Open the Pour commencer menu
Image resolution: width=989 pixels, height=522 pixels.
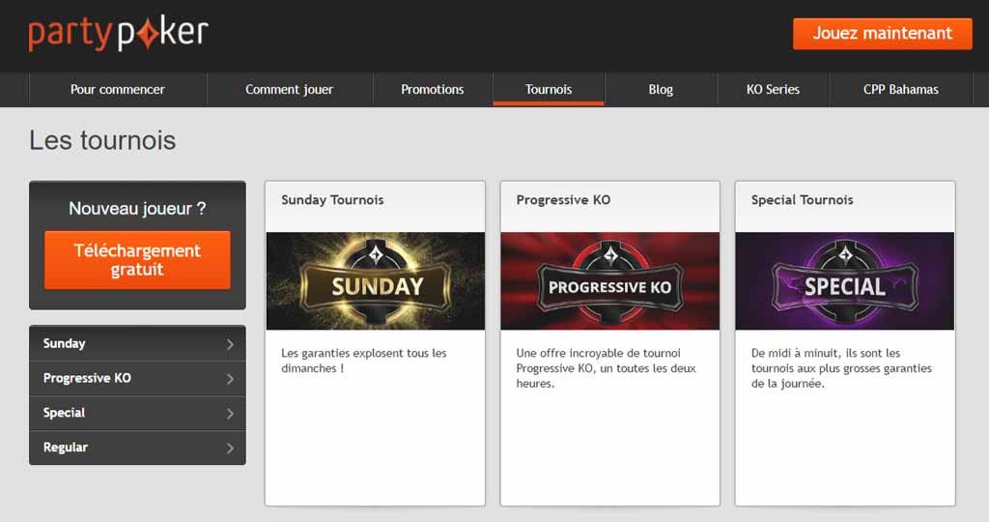pos(117,90)
